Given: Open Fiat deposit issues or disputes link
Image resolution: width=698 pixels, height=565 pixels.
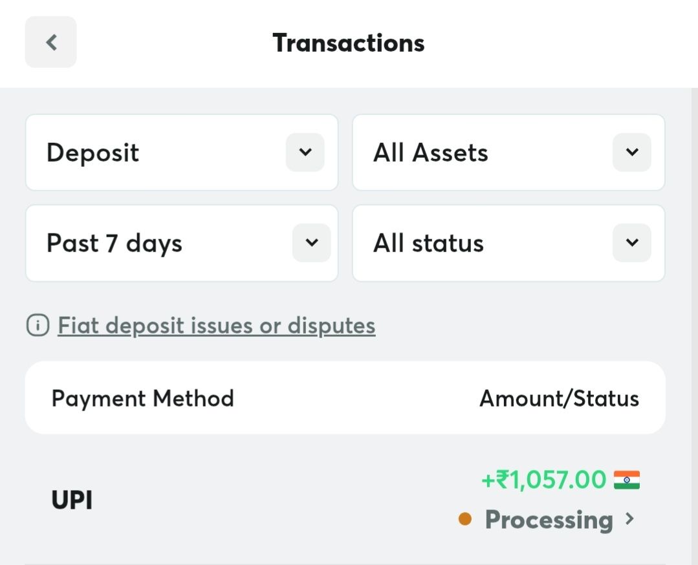Looking at the screenshot, I should (216, 326).
